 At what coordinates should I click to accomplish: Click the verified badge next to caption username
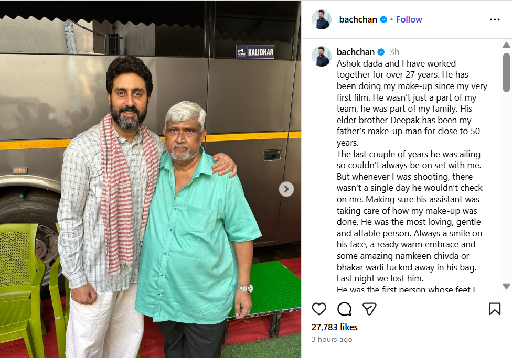[381, 52]
